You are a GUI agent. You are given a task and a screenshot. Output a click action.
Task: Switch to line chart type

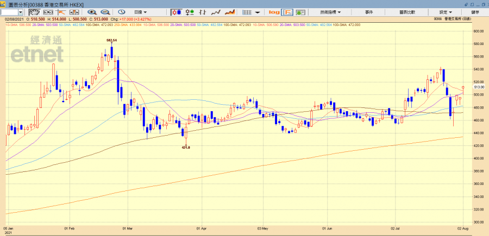pos(216,12)
